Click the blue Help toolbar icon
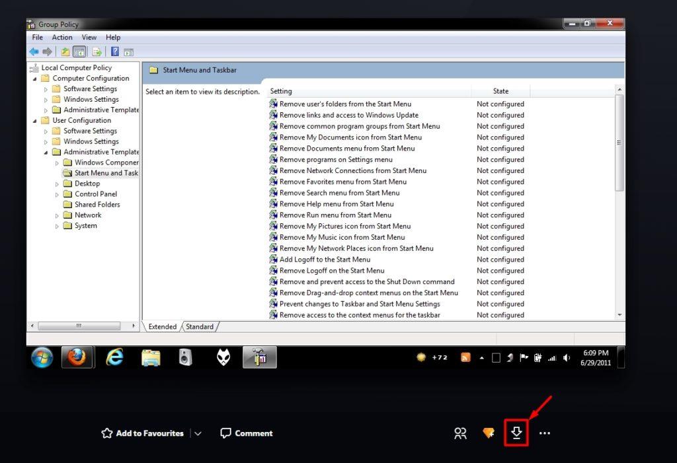The width and height of the screenshot is (677, 463). [115, 52]
